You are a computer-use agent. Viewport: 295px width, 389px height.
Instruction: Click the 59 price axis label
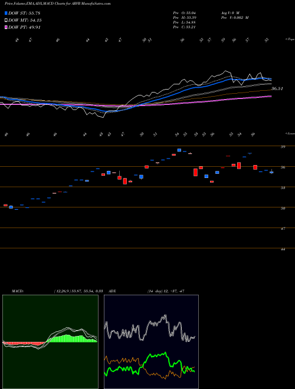[x=283, y=147]
